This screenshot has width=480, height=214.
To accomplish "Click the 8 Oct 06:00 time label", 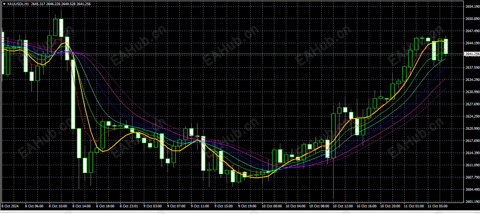I will click(x=34, y=206).
